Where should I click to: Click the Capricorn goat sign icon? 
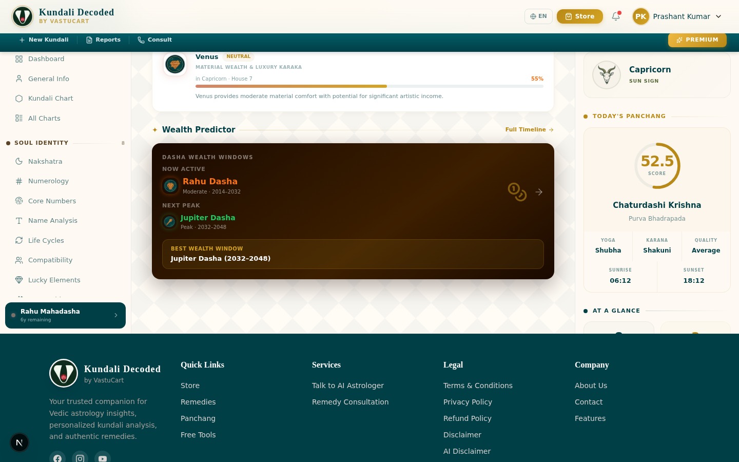[x=607, y=75]
